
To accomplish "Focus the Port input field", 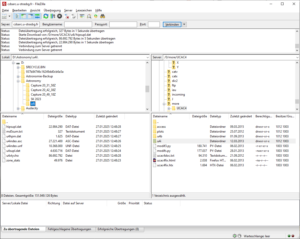I will coord(154,24).
